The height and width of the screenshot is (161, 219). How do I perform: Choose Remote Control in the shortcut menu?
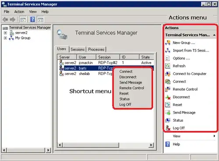pyautogui.click(x=131, y=88)
